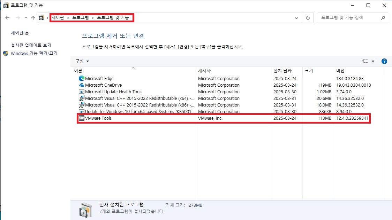Viewport: 392px width, 220px height.
Task: Open the recent locations dropdown arrow
Action: [26, 18]
